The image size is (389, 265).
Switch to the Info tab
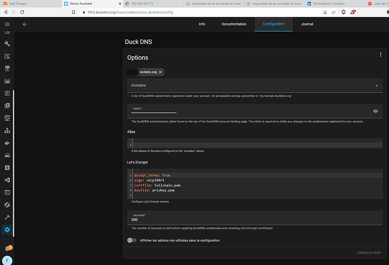pos(202,24)
